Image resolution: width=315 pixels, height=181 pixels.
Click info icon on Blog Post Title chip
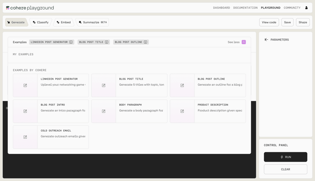click(107, 42)
